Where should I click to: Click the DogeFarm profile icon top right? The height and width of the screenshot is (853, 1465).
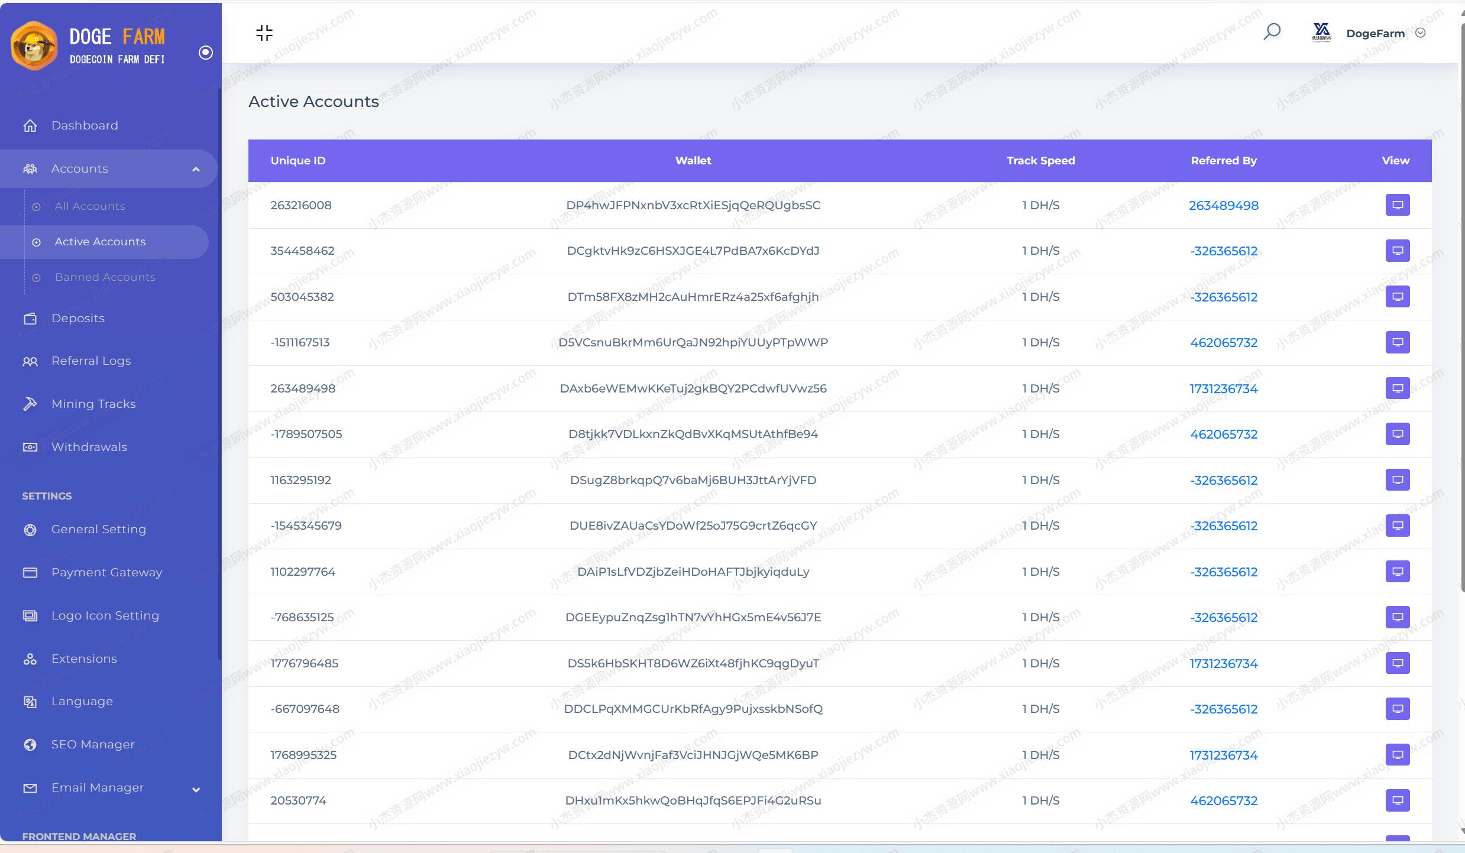1322,33
